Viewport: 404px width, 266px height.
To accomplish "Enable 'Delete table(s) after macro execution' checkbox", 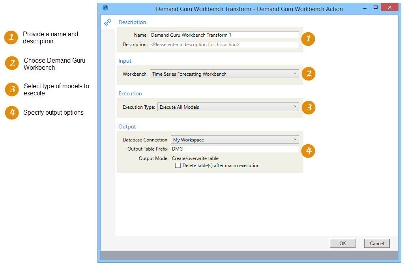I will tap(178, 166).
